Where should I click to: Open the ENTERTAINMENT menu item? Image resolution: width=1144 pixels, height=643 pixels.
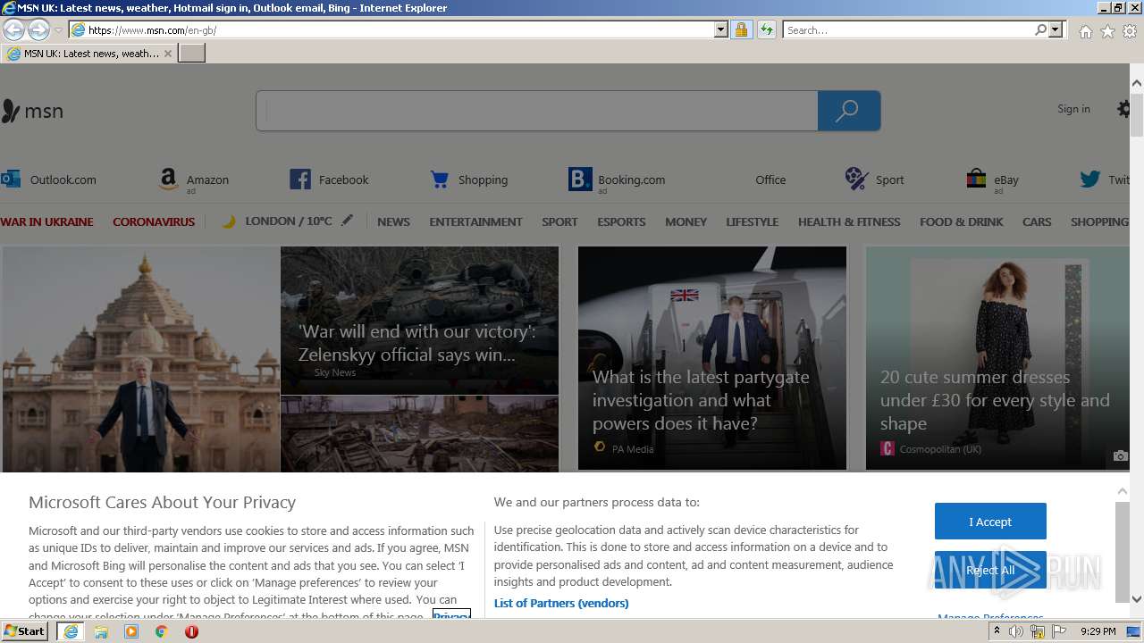(x=475, y=221)
